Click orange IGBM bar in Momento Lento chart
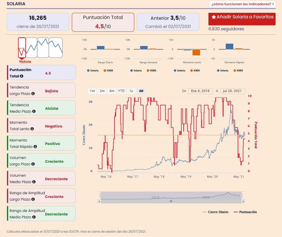Screen dimensions: 282x237 pyautogui.click(x=196, y=52)
